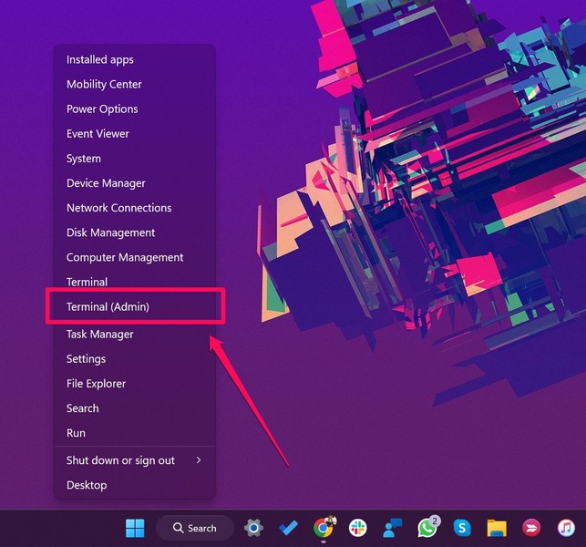Open Slack from the taskbar
The height and width of the screenshot is (547, 586).
point(358,528)
